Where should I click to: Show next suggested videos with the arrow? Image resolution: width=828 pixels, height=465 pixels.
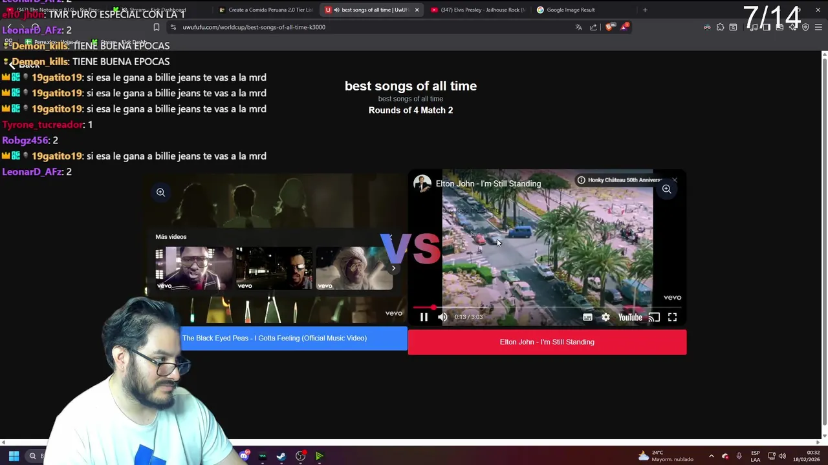(393, 268)
